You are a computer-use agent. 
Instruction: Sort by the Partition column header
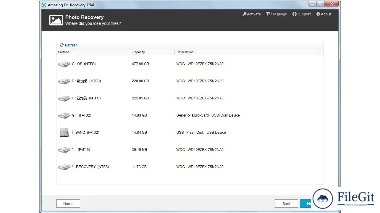[93, 52]
